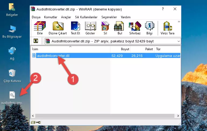
Task: Select the Belgeler desktop icon
Action: click(12, 10)
